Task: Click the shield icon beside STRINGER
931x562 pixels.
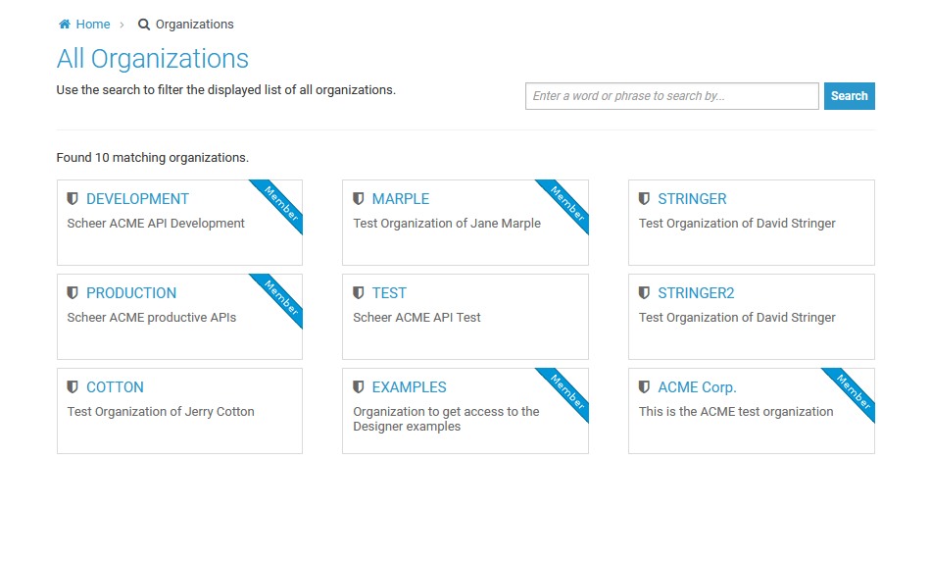Action: tap(644, 199)
